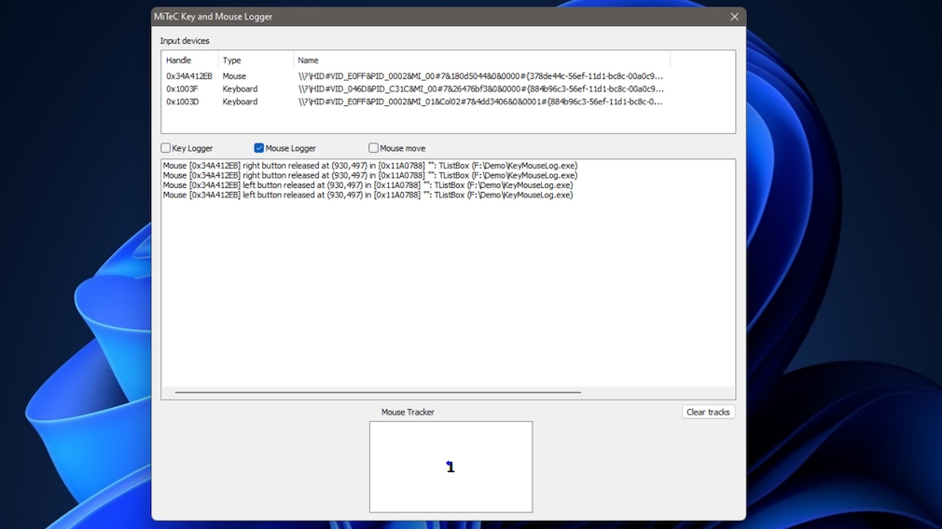
Task: Enable the Key Logger checkbox
Action: click(166, 148)
